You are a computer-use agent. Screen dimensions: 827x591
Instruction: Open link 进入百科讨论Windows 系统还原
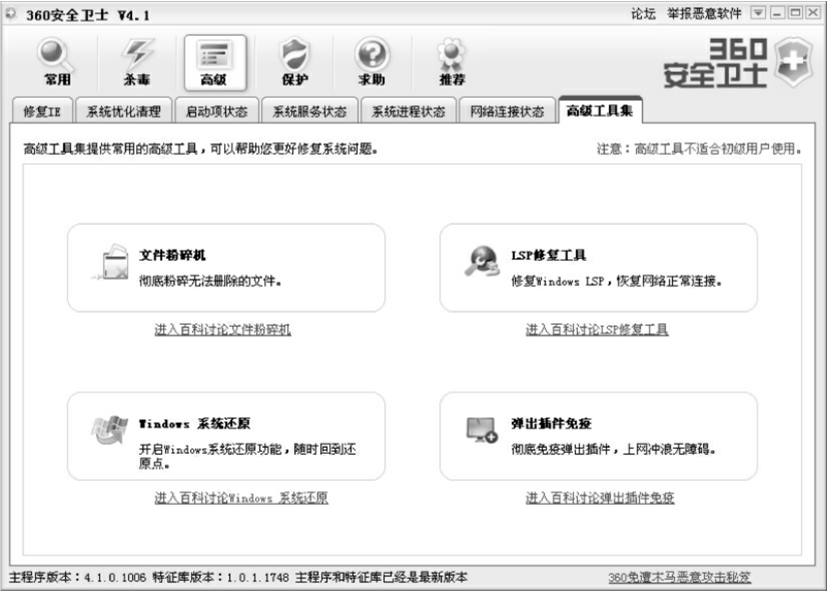tap(241, 498)
